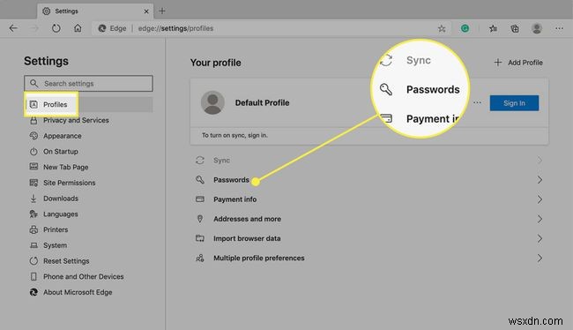Select Profiles in settings sidebar
The width and height of the screenshot is (573, 330).
click(88, 104)
